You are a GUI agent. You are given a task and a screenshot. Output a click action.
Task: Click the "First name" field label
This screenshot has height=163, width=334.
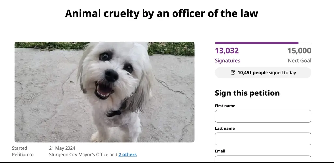coord(225,106)
